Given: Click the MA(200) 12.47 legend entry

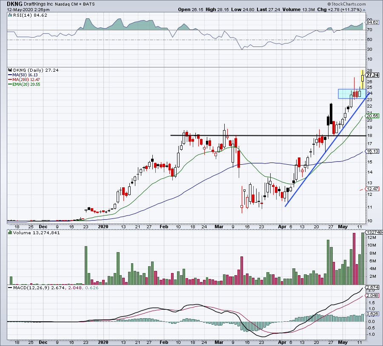Looking at the screenshot, I should (26, 80).
